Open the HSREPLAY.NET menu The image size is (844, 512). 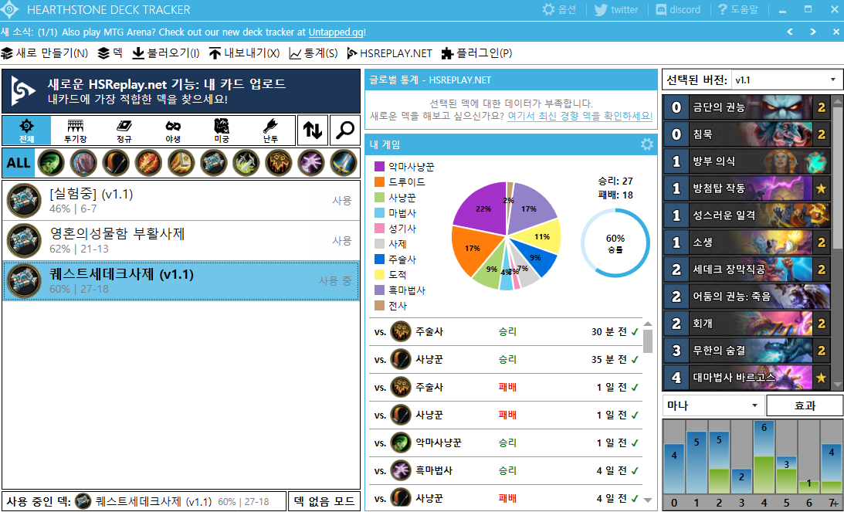click(390, 53)
